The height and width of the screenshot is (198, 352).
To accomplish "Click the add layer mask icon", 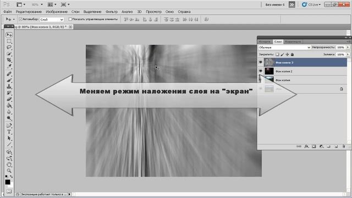I will pos(314,146).
